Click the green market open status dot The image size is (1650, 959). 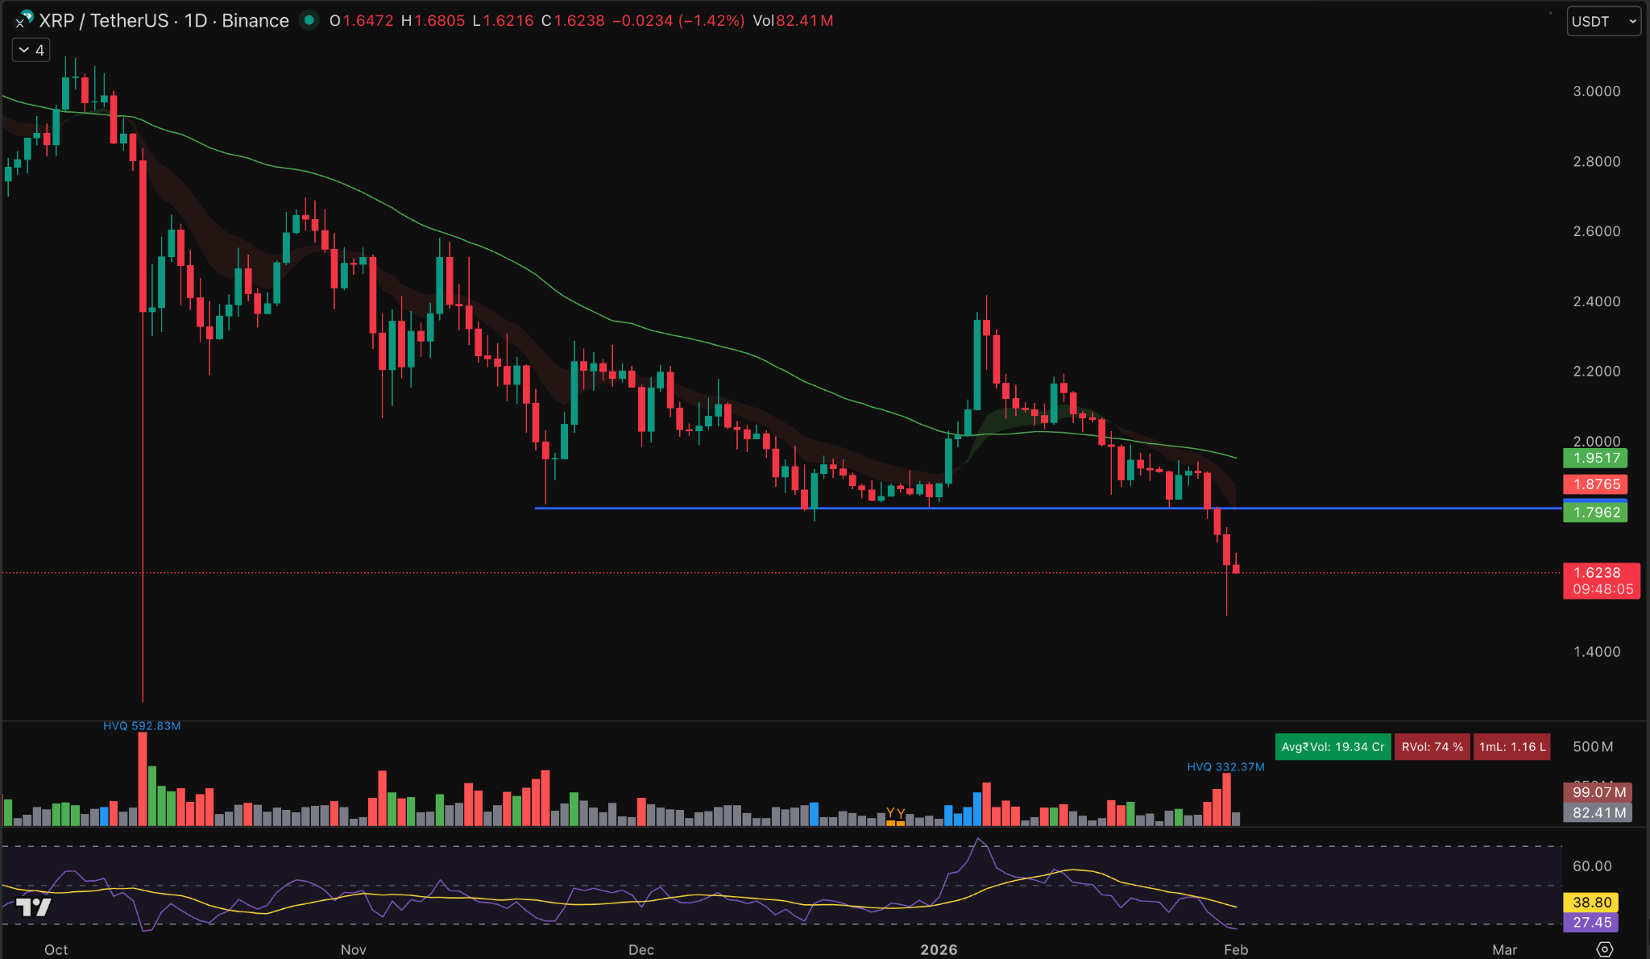point(309,20)
